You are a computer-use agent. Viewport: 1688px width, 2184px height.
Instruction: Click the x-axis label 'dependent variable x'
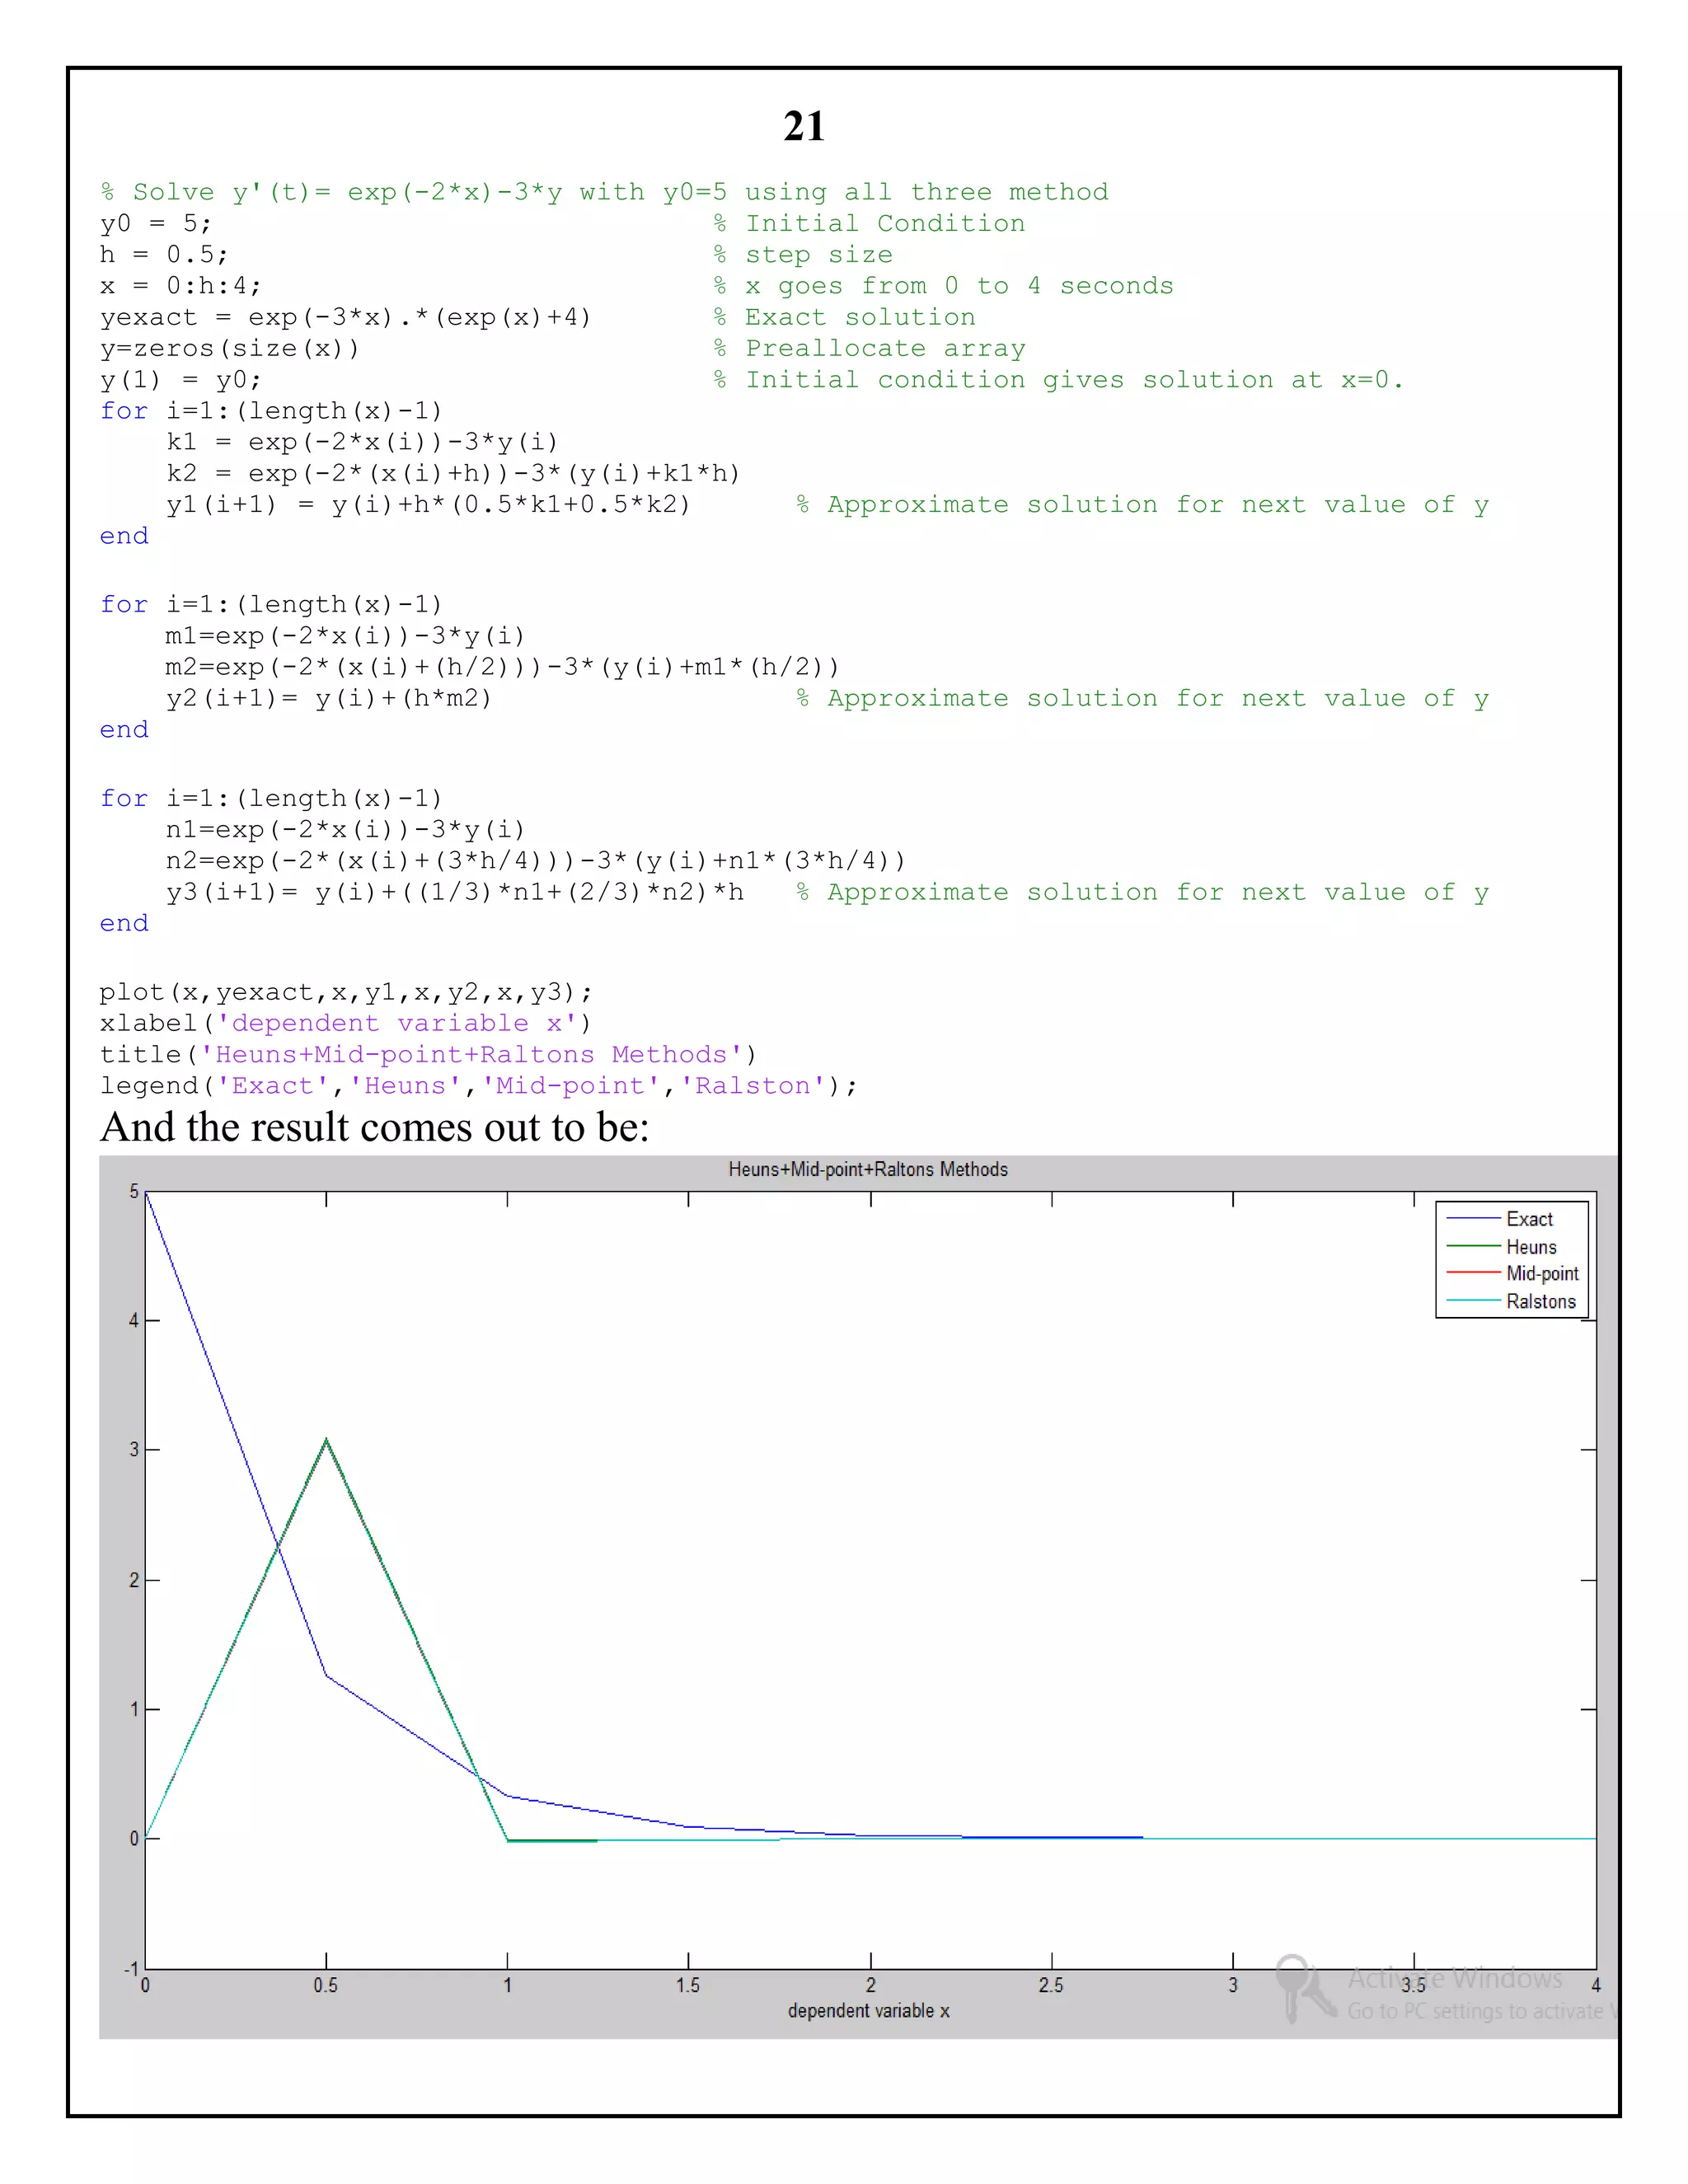point(868,2010)
